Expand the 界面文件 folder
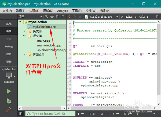 (x=24, y=54)
